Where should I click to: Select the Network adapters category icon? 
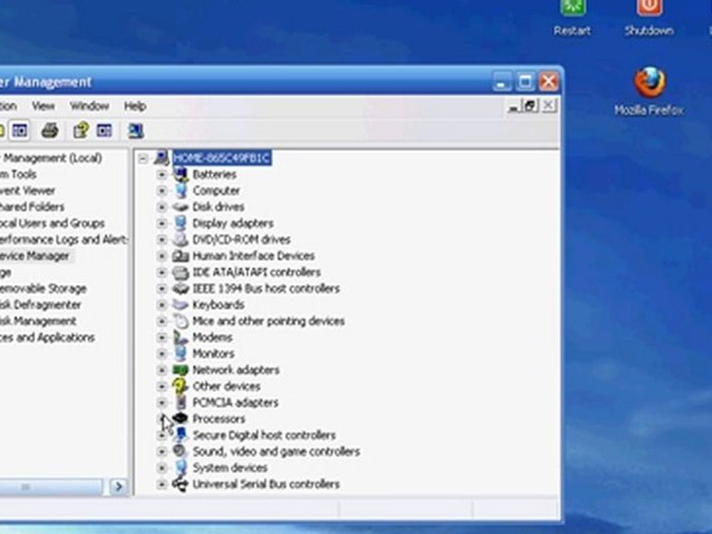(x=179, y=369)
